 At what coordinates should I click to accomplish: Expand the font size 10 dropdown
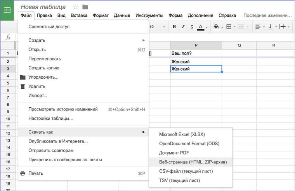point(164,27)
